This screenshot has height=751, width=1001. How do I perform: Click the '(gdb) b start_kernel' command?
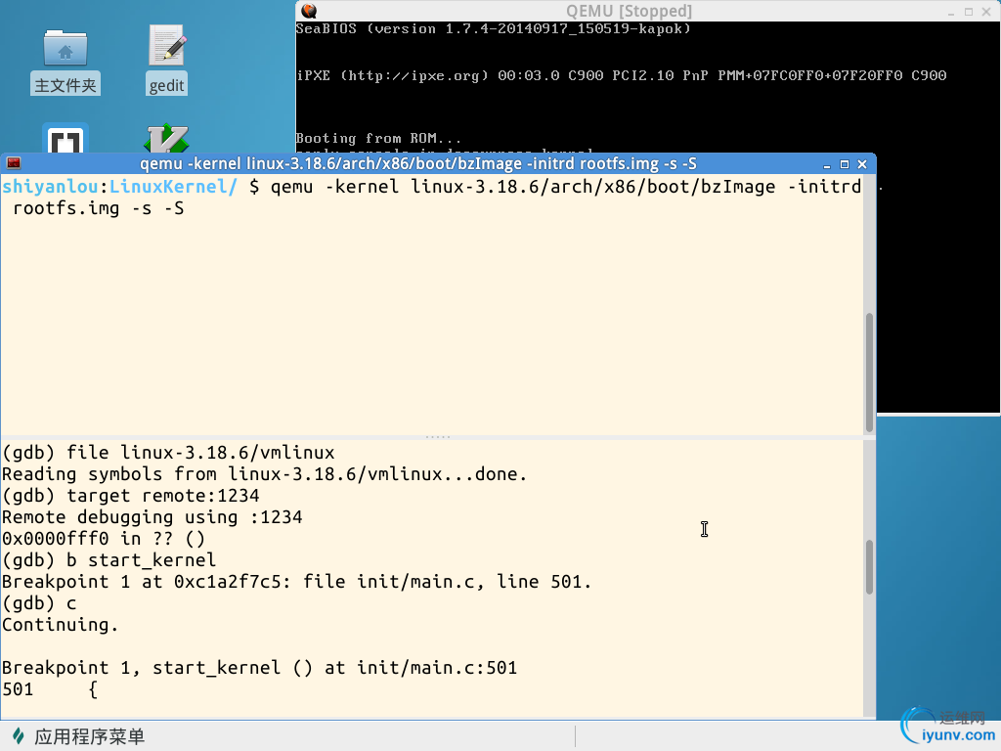tap(109, 560)
